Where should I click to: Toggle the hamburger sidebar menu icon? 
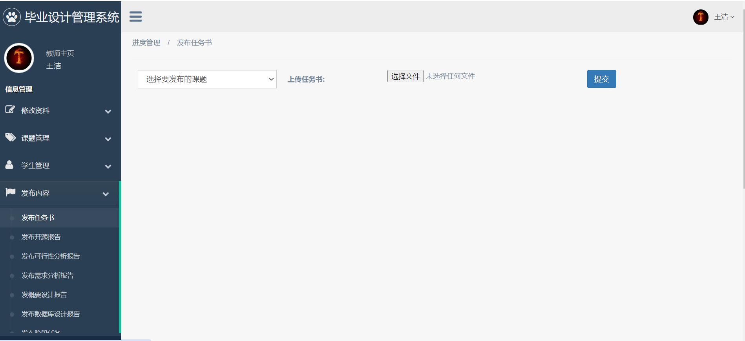tap(135, 16)
